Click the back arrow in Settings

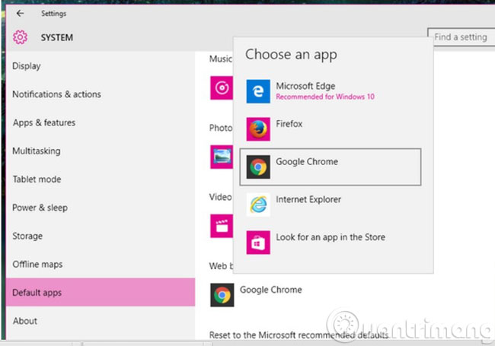(21, 13)
